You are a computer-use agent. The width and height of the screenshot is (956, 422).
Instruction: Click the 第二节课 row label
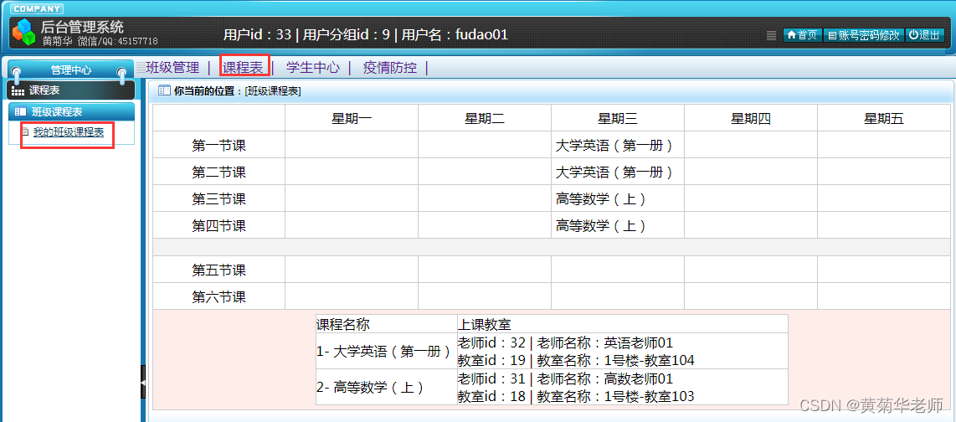tap(218, 172)
